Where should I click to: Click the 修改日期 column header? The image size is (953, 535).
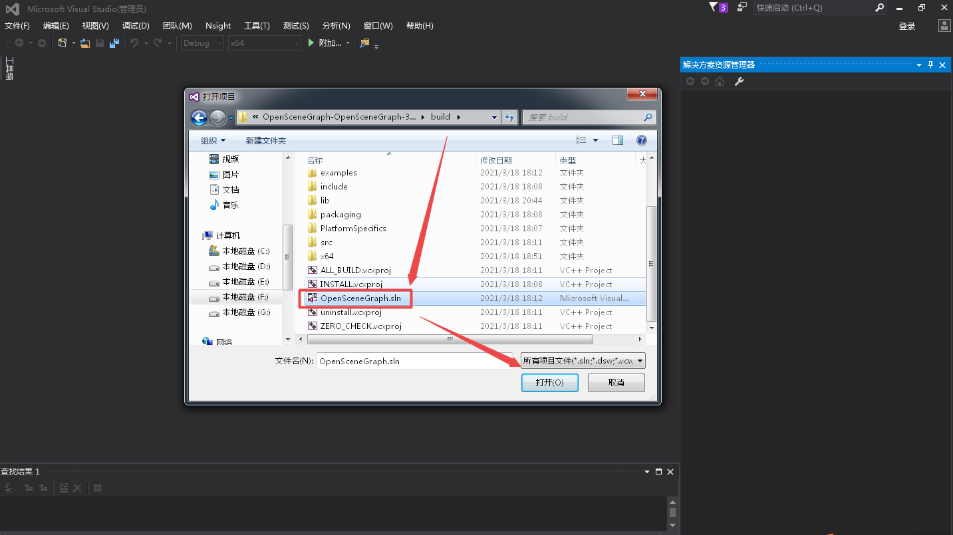515,160
